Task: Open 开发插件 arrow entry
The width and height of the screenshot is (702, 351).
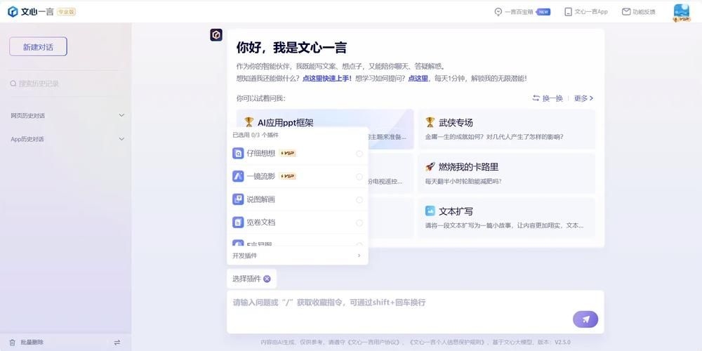Action: (x=297, y=256)
